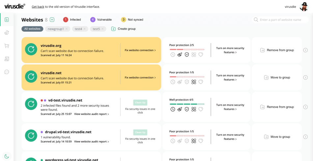Open the virusdie.org website title
This screenshot has height=161, width=313.
51,46
